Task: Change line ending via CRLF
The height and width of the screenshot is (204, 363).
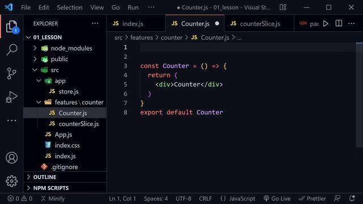Action: pos(205,198)
